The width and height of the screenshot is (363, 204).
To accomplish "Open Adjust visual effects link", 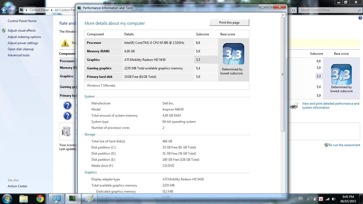I will (x=22, y=31).
